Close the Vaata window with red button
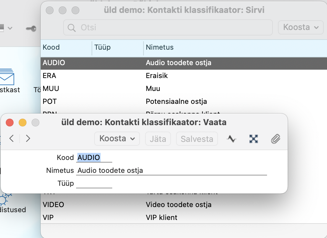Screen dimensions: 327x238 point(10,123)
